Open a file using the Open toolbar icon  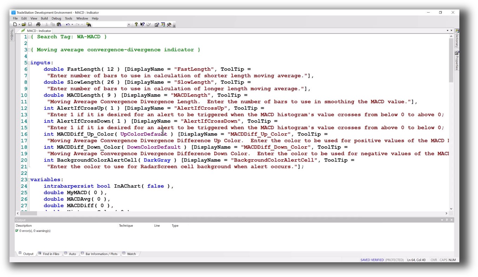[x=24, y=24]
